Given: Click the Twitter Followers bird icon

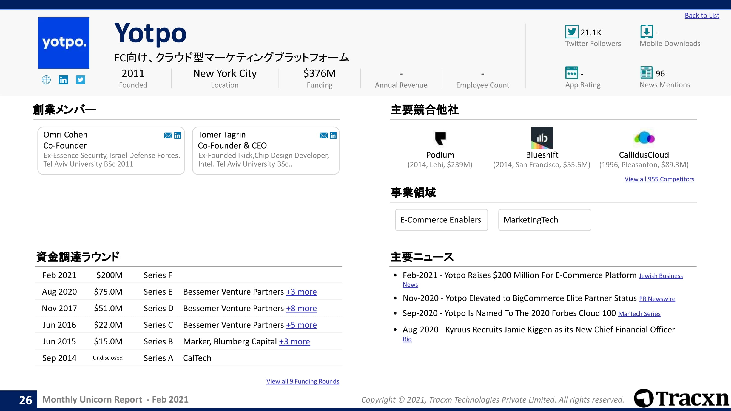Looking at the screenshot, I should pyautogui.click(x=571, y=32).
